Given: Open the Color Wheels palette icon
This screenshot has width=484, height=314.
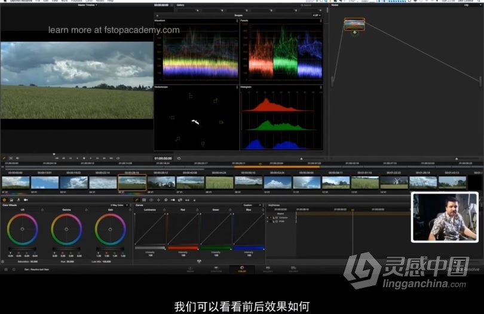Looking at the screenshot, I should (x=4, y=200).
